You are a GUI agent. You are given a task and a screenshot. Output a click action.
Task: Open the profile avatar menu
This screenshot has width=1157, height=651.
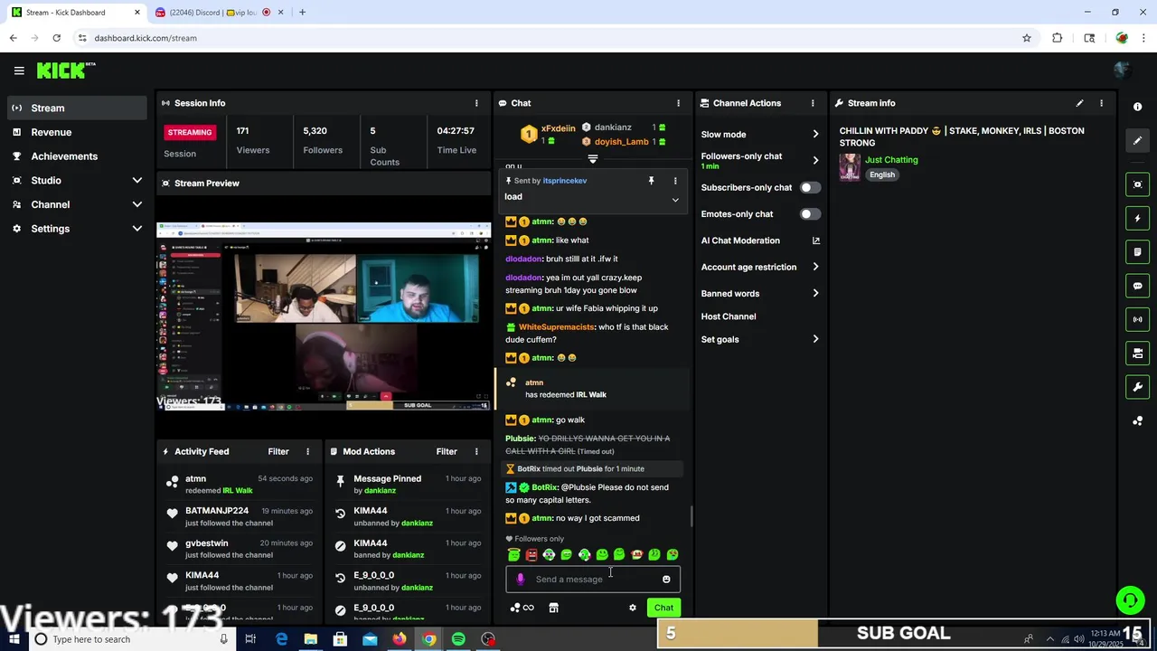click(x=1122, y=71)
